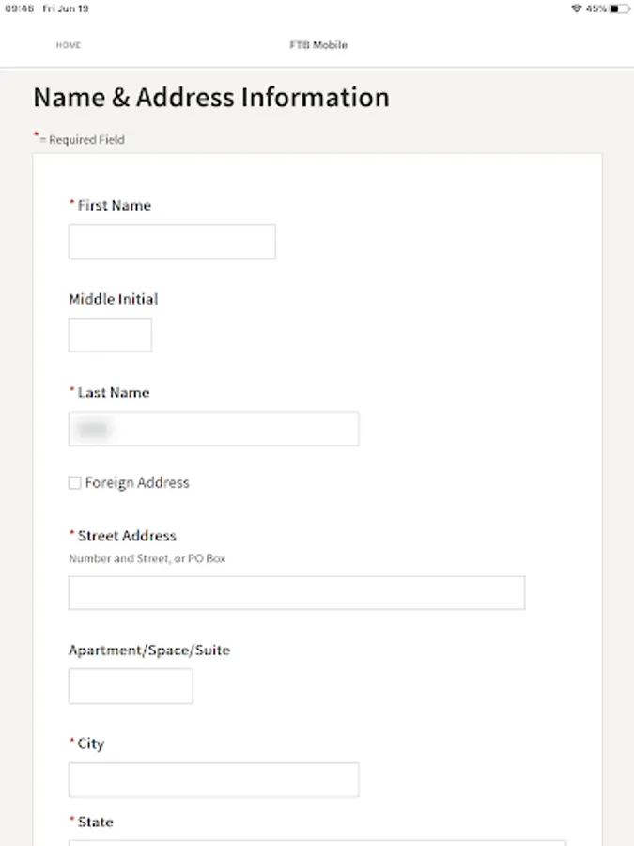The width and height of the screenshot is (634, 846).
Task: Tap the FTB Mobile page title
Action: pos(318,45)
